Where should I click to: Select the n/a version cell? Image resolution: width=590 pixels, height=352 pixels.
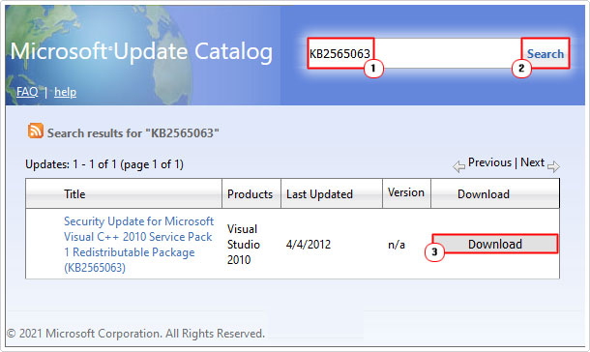point(397,245)
